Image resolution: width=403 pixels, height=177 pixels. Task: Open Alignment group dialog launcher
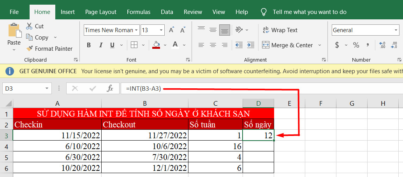click(x=324, y=60)
